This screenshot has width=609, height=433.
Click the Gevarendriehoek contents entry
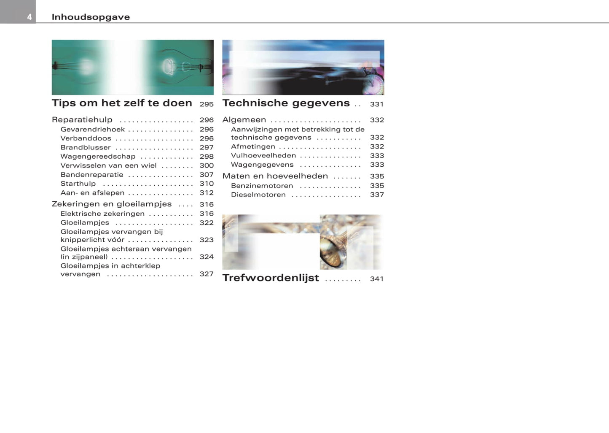click(93, 130)
